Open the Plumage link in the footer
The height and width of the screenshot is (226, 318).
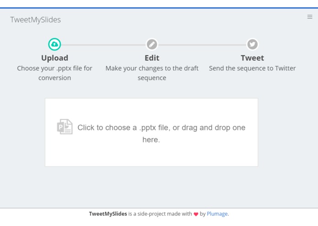tap(217, 214)
